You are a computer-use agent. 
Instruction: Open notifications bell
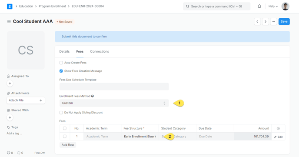[259, 6]
